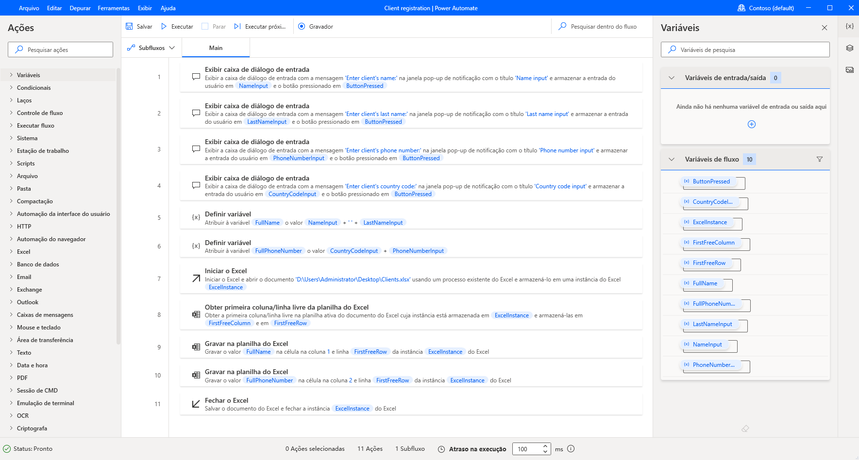The width and height of the screenshot is (859, 460).
Task: Add input/output variable plus icon
Action: pos(752,124)
